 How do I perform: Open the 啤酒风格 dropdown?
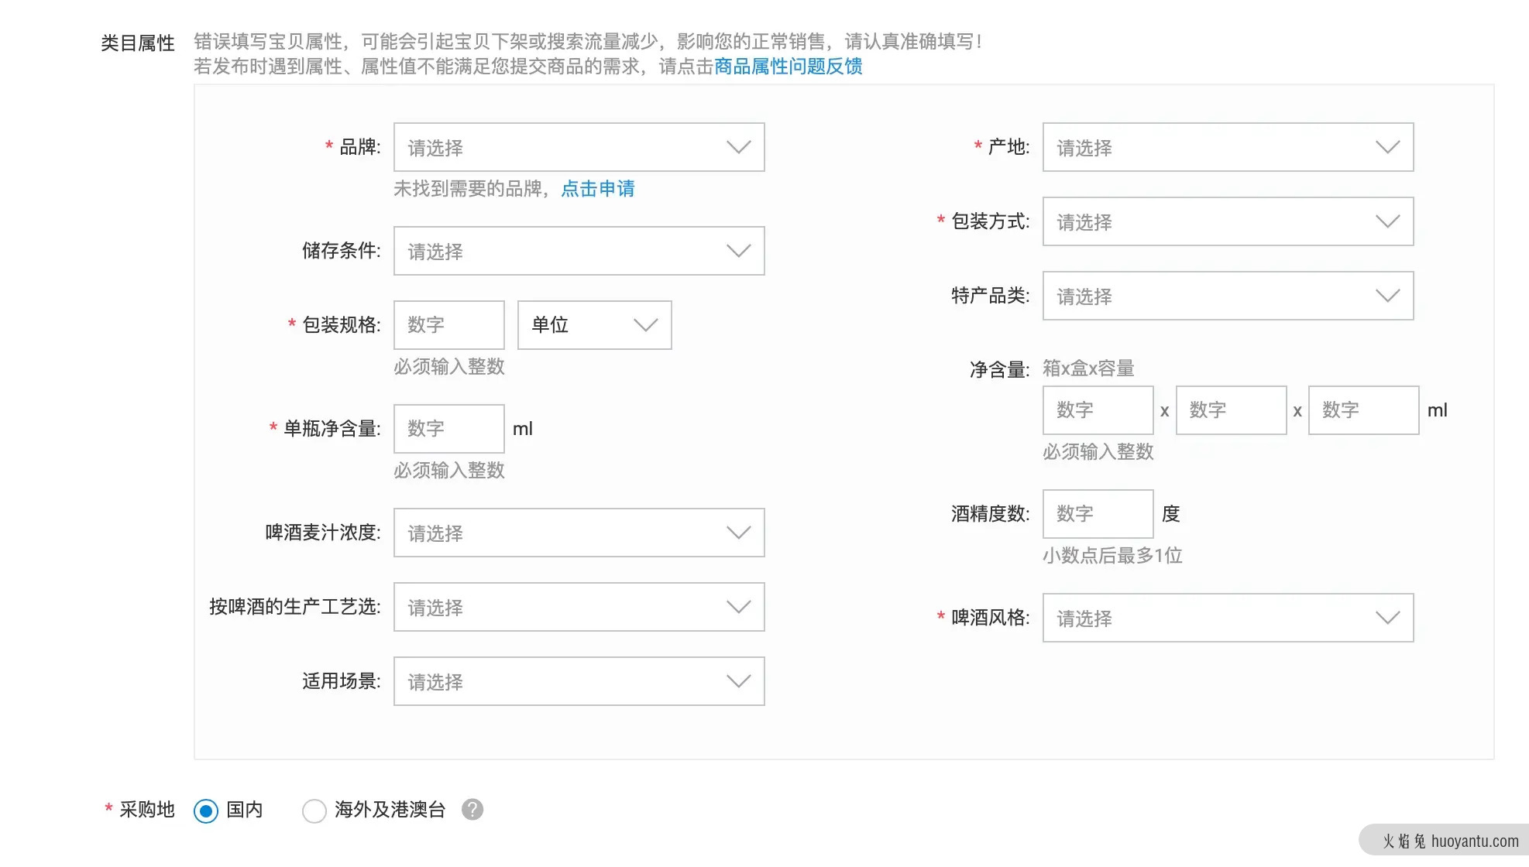(x=1228, y=618)
